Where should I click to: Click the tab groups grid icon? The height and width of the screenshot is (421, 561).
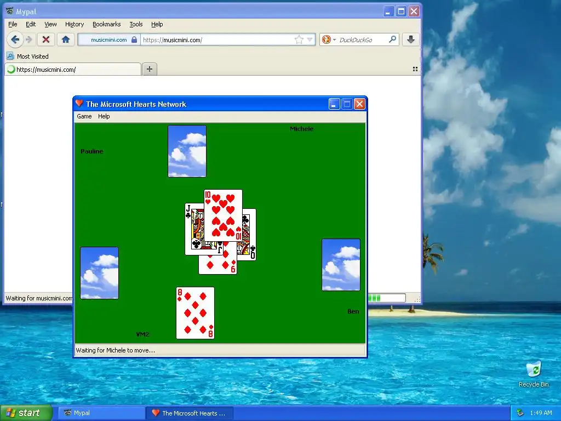(415, 69)
